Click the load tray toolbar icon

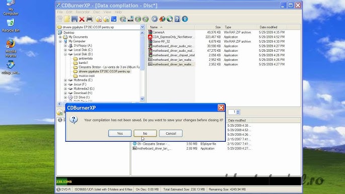[x=145, y=19]
